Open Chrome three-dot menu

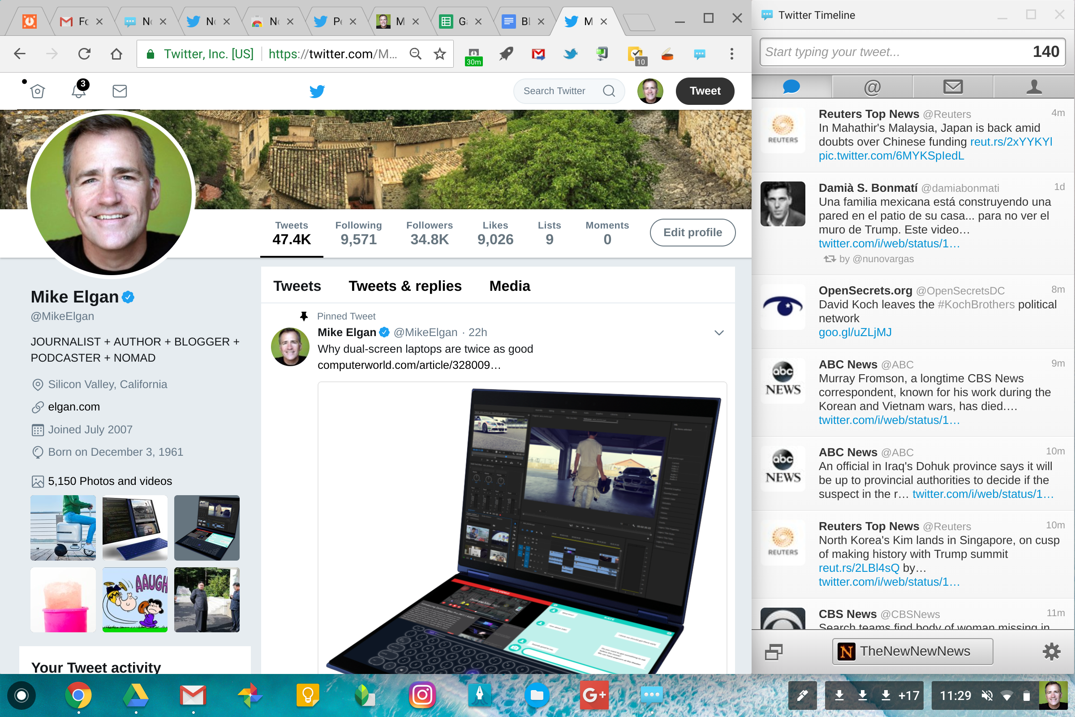pos(731,54)
